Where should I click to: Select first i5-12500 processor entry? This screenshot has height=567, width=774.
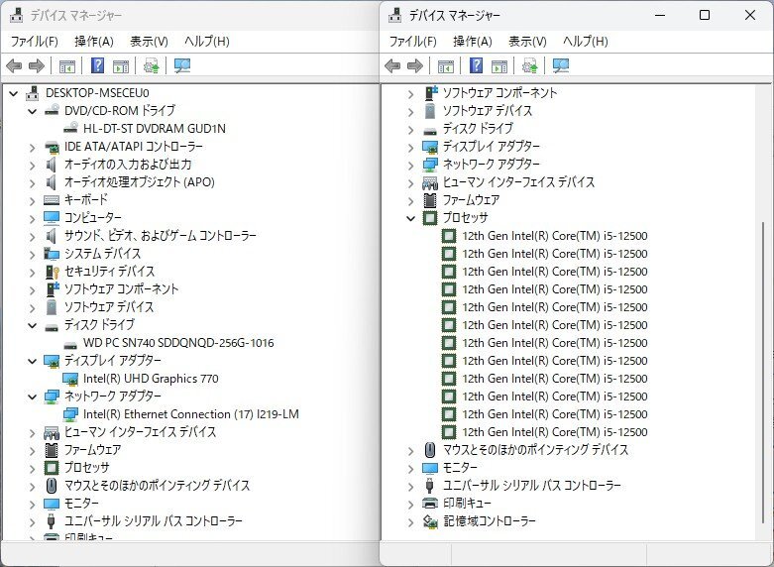tap(554, 236)
